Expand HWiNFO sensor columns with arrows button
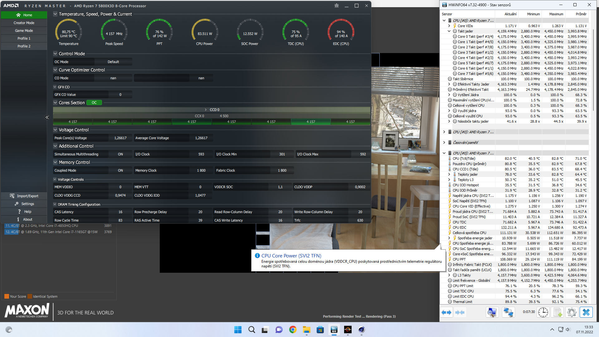This screenshot has width=599, height=337. tap(446, 312)
